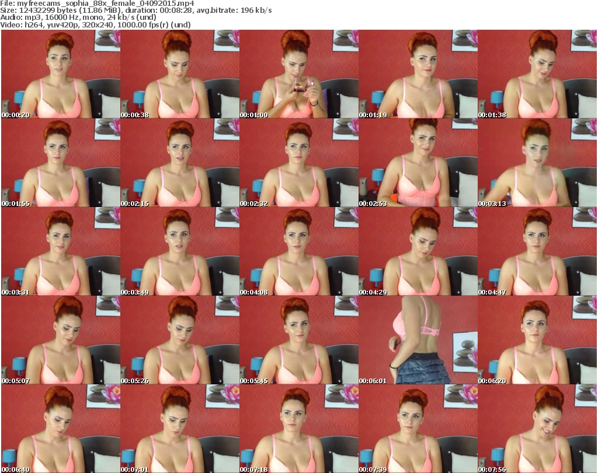Select the thumbnail stamped 00:03:31

coord(61,251)
